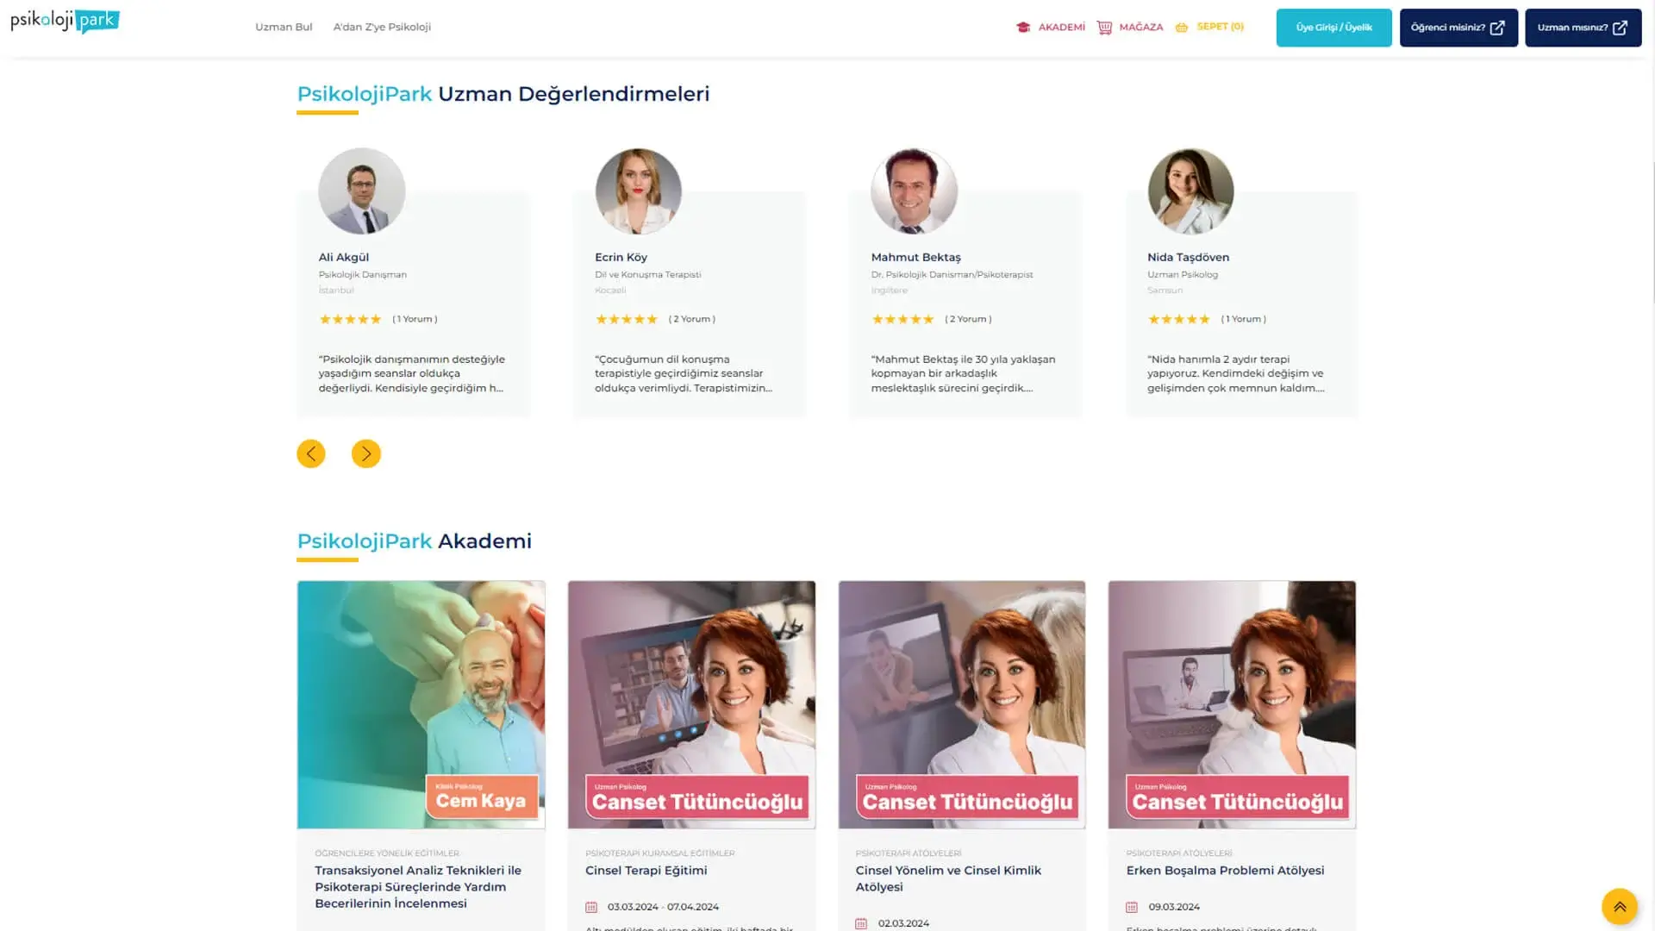Show previous expert reviews with left arrow
1655x931 pixels.
point(311,453)
